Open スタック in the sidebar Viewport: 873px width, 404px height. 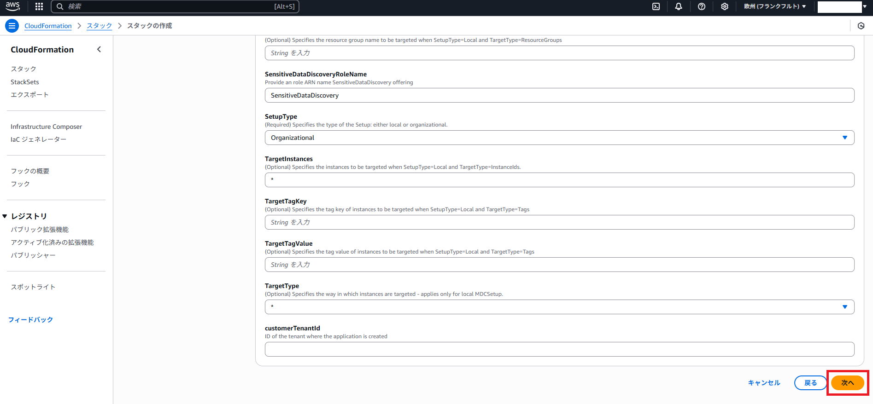23,69
